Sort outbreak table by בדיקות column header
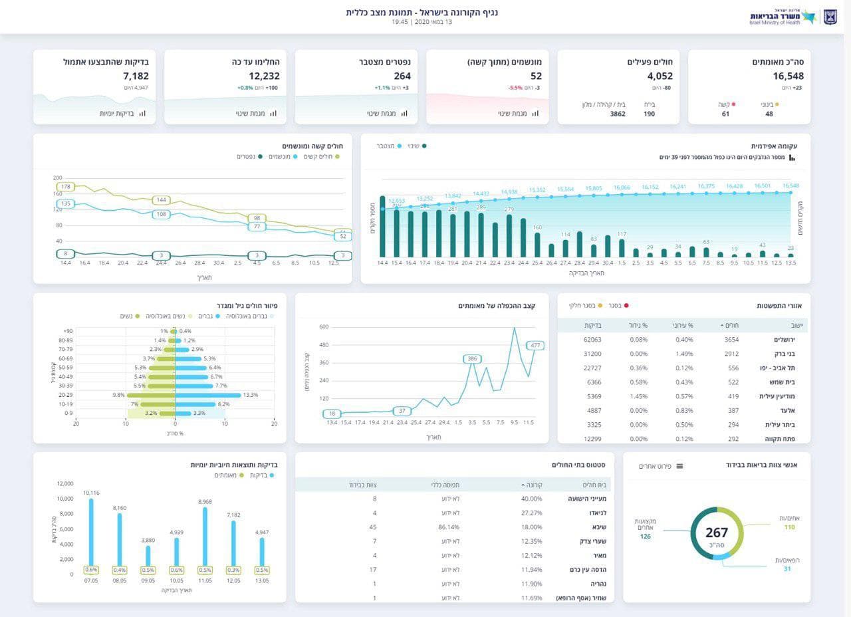851x617 pixels. [593, 325]
